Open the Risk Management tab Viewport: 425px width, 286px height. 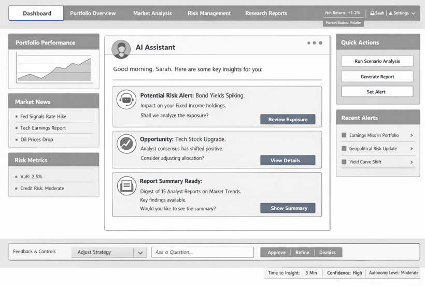pos(209,13)
